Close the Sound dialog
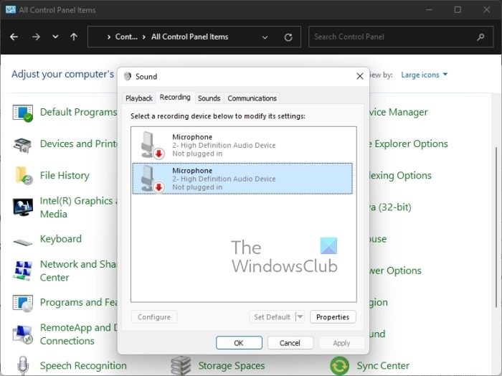502x376 pixels. (360, 76)
